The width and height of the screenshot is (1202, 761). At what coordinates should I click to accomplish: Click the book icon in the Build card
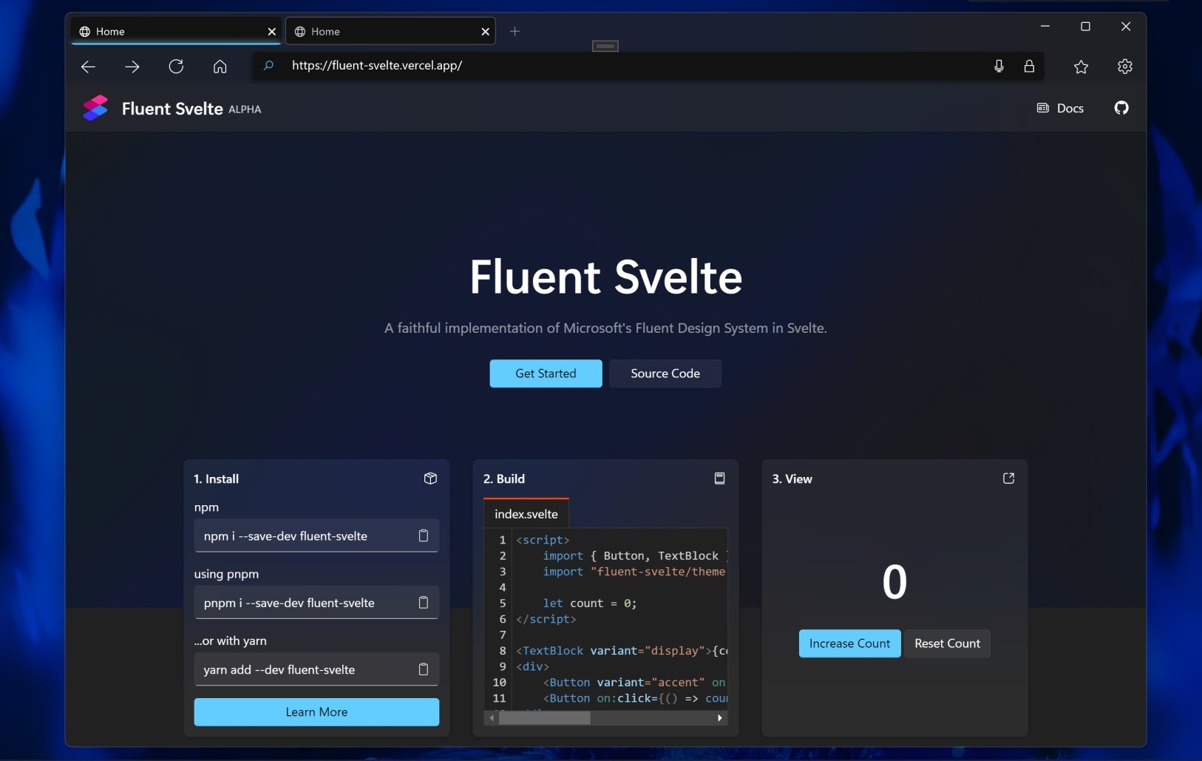[x=719, y=478]
